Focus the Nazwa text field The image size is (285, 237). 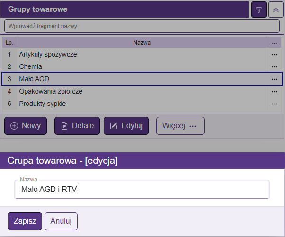142,190
